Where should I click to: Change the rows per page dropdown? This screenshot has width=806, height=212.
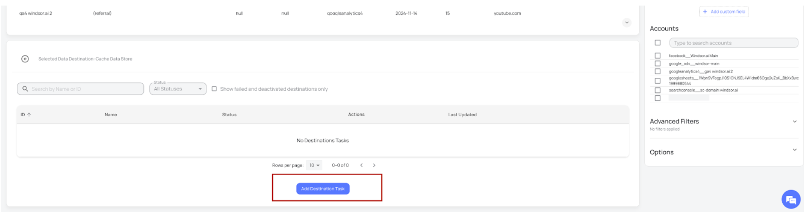tap(314, 165)
